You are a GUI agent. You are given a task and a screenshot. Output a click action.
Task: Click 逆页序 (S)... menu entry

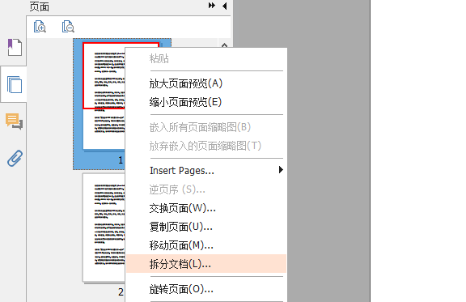[206, 189]
